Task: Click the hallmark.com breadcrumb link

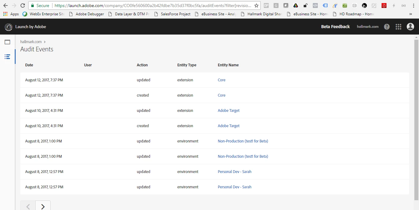Action: pos(31,42)
